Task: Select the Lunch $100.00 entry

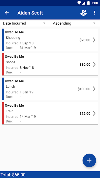Action: tap(50, 89)
